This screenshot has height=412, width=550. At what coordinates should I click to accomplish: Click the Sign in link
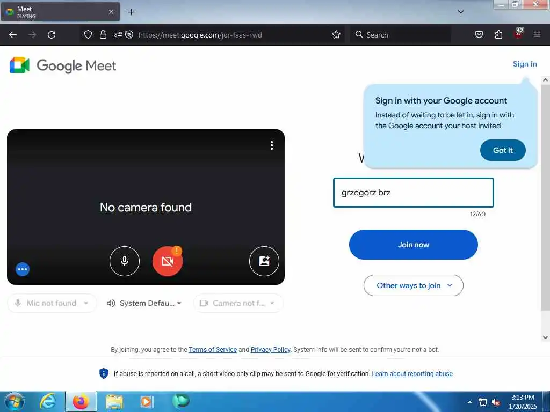coord(525,64)
